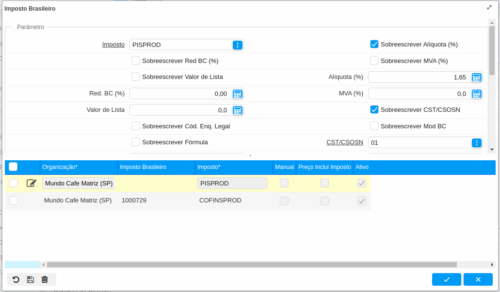The width and height of the screenshot is (500, 292).
Task: Open calculator for Alíquota (%) field
Action: pos(476,77)
